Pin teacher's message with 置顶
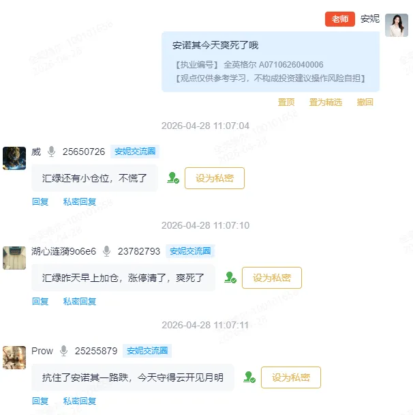Image resolution: width=413 pixels, height=415 pixels. tap(286, 102)
